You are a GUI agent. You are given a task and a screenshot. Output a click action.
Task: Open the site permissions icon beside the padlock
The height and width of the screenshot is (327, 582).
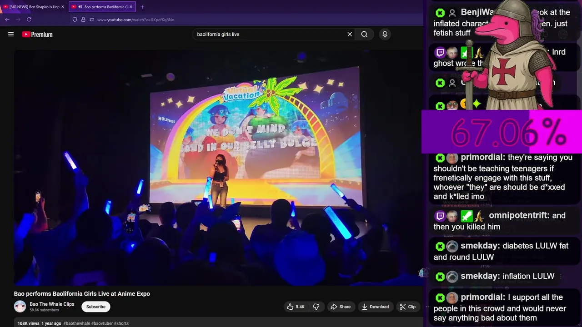point(92,20)
